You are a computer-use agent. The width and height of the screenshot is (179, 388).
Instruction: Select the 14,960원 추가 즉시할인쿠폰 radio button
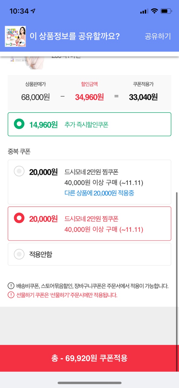[19, 124]
